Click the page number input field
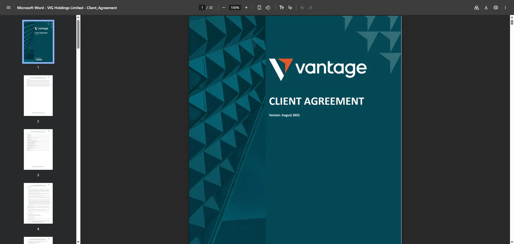 [202, 8]
